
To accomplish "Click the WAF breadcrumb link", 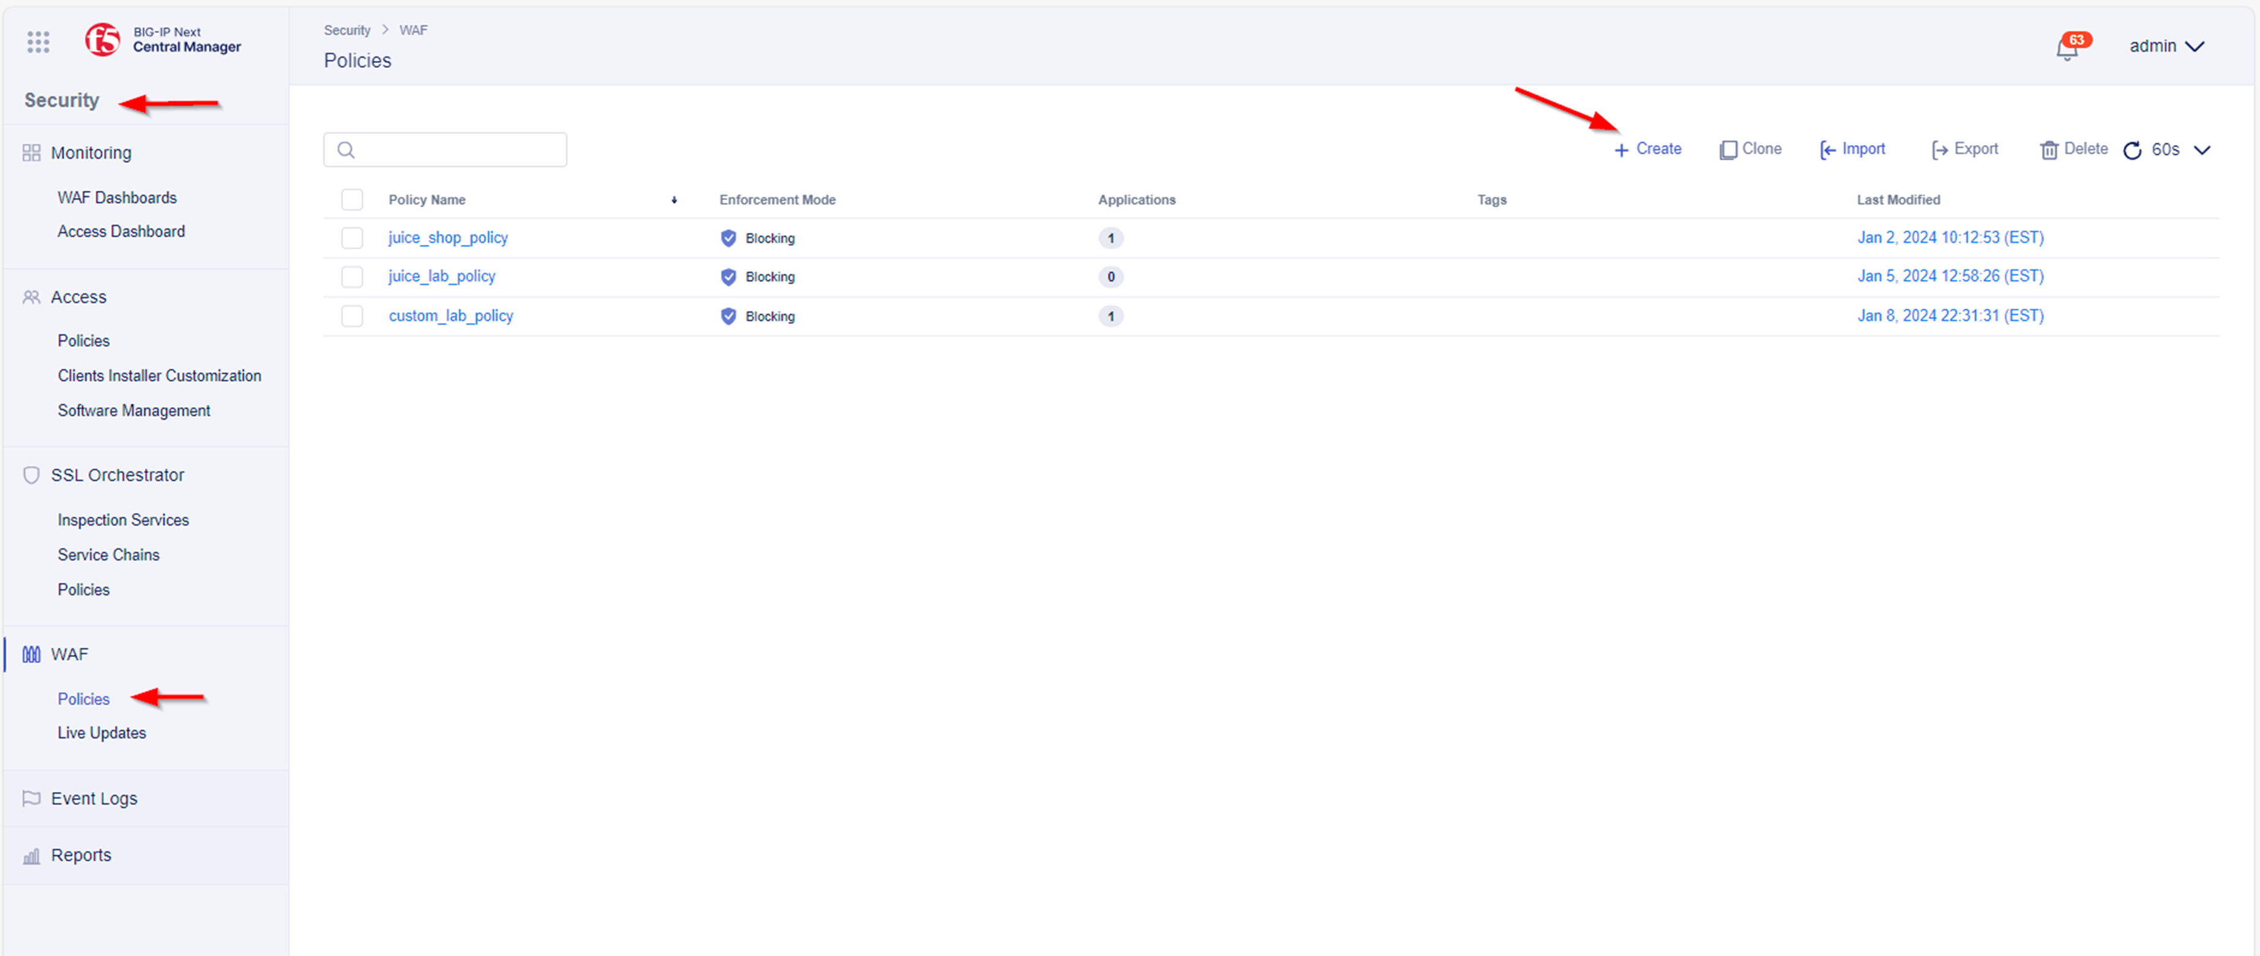I will [413, 31].
